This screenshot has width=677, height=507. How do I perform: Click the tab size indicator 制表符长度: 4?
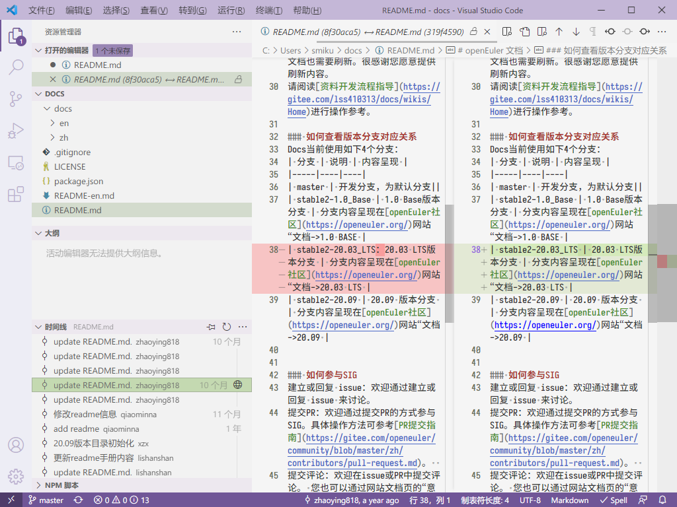pyautogui.click(x=485, y=500)
